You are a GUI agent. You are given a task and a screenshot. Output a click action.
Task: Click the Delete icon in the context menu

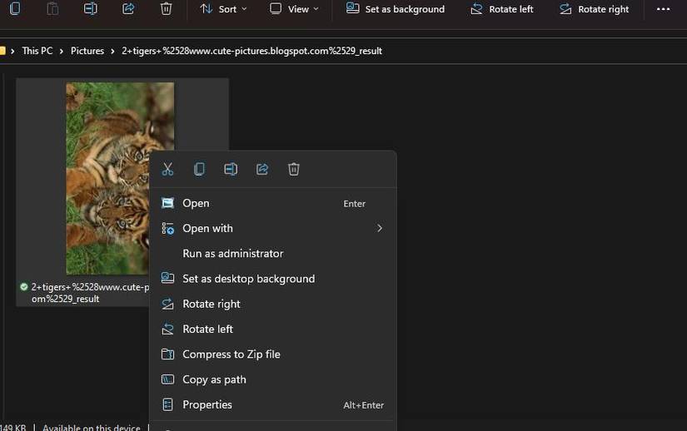(294, 169)
